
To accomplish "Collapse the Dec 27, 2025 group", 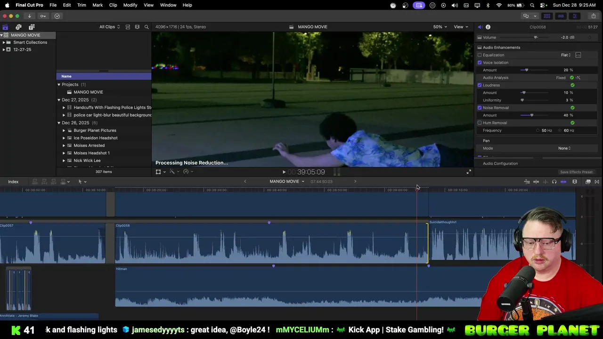I will (59, 100).
